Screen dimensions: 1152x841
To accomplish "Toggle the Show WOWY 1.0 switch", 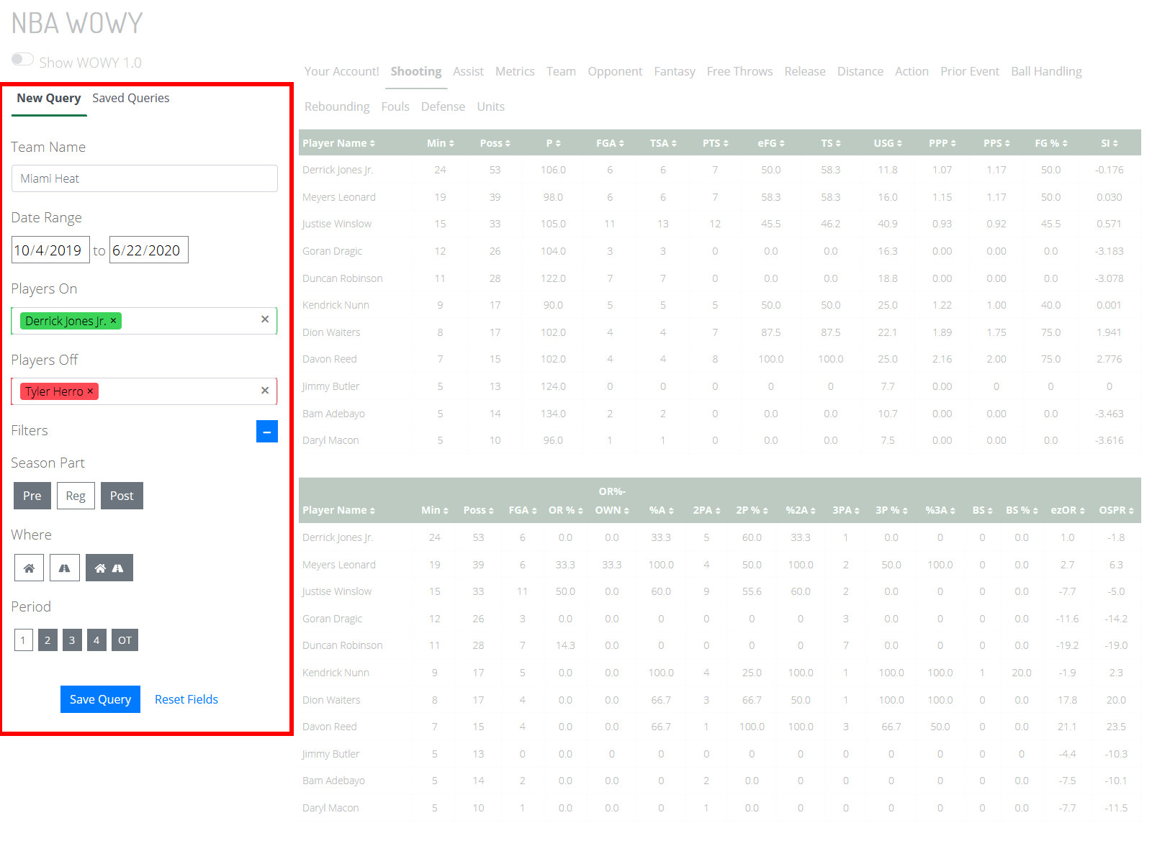I will point(22,60).
